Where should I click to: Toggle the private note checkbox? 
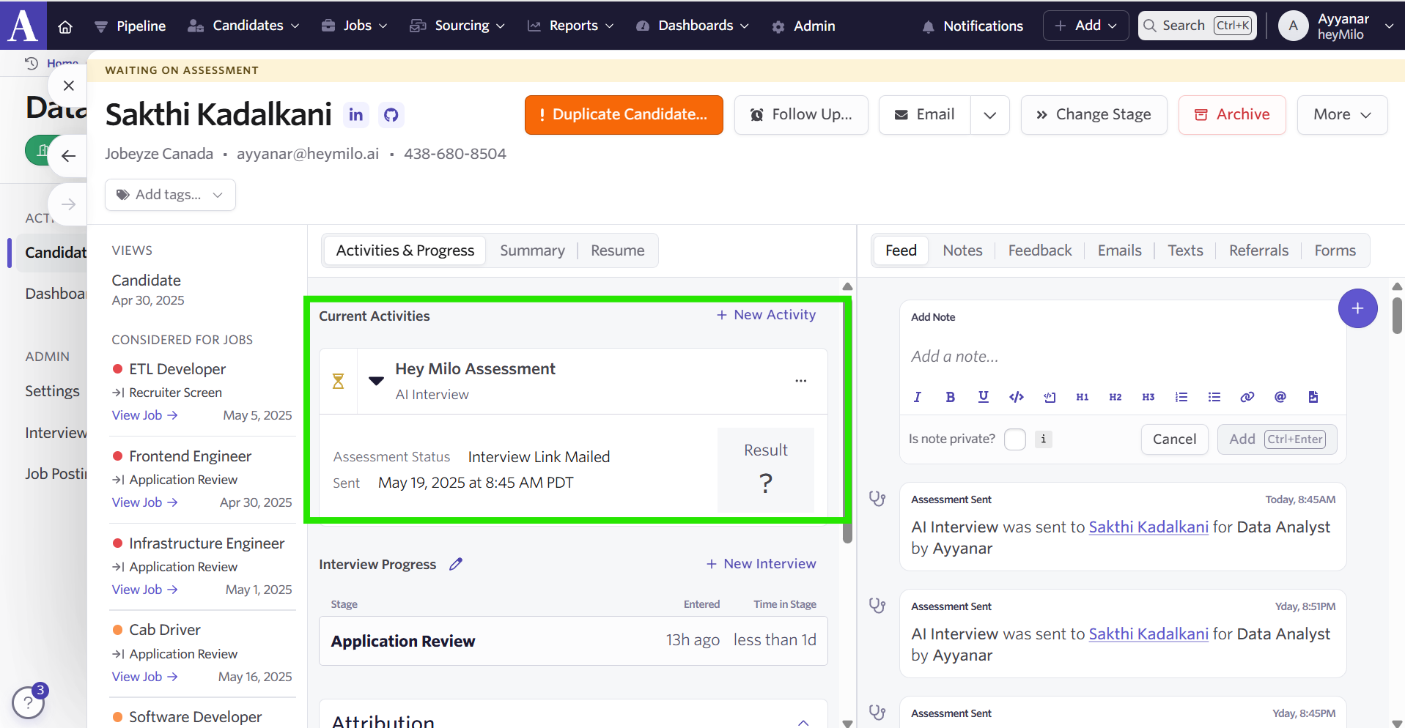point(1014,439)
